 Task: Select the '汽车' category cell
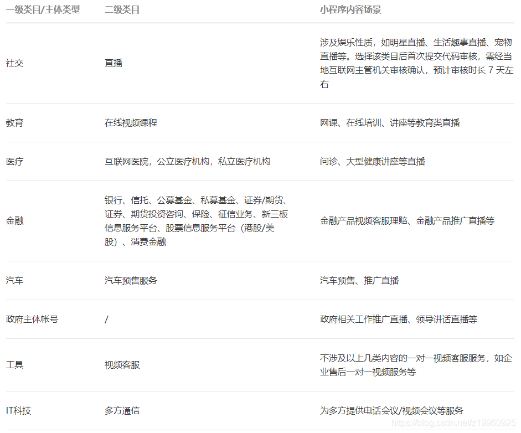point(14,281)
